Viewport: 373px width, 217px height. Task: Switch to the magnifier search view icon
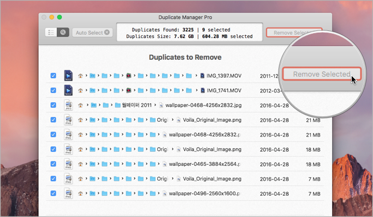(63, 33)
